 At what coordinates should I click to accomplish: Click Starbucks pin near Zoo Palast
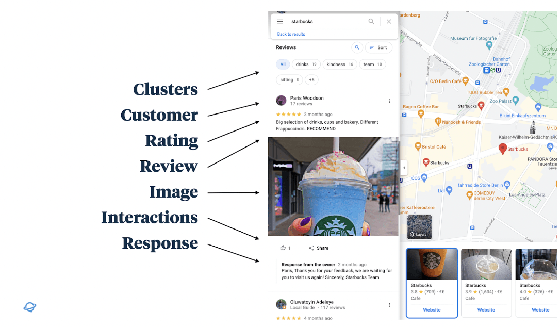(x=481, y=105)
